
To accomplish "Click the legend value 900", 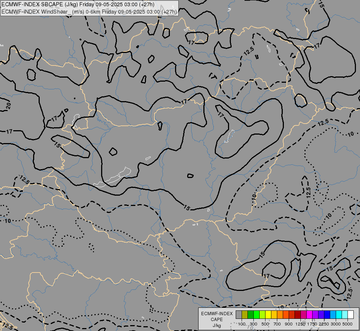I will click(289, 324).
